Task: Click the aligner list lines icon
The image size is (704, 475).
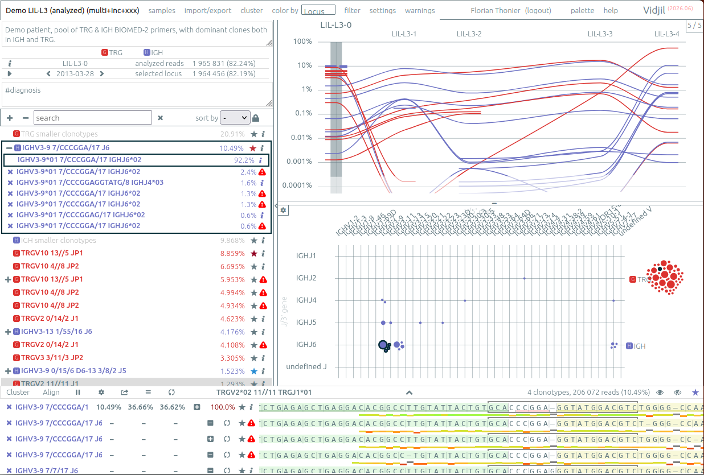Action: click(148, 392)
